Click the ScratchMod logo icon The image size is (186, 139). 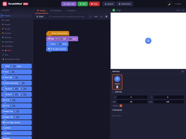[5, 4]
